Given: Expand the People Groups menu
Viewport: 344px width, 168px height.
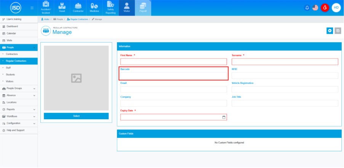Looking at the screenshot, I should tap(19, 88).
